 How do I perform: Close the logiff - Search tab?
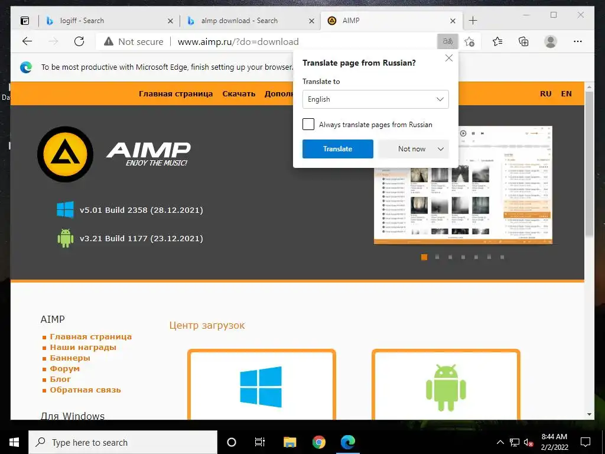(170, 21)
